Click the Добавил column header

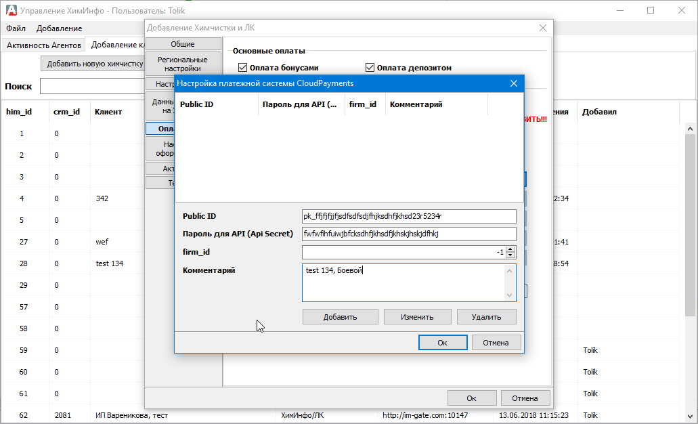coord(628,112)
